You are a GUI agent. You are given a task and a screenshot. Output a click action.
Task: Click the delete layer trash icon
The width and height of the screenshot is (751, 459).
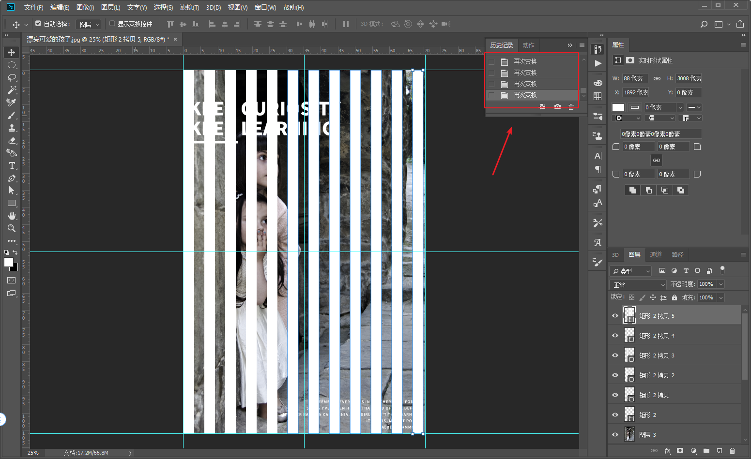(x=732, y=451)
